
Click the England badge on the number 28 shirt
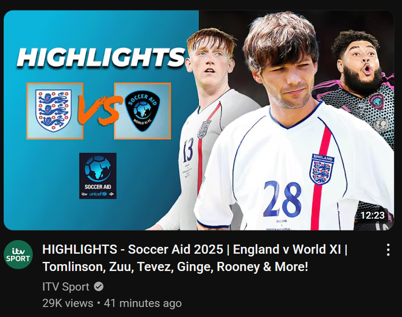coord(322,169)
